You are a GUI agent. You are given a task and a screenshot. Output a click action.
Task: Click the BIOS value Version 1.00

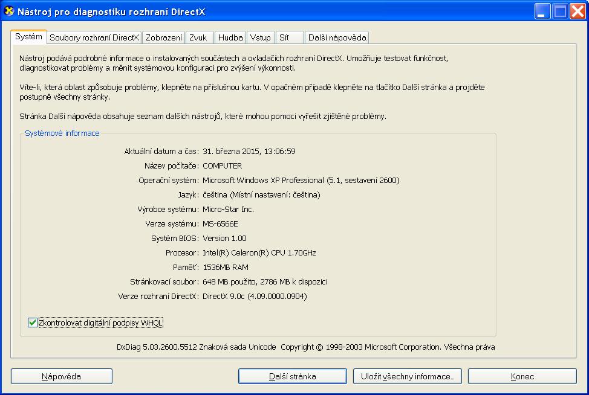point(224,238)
